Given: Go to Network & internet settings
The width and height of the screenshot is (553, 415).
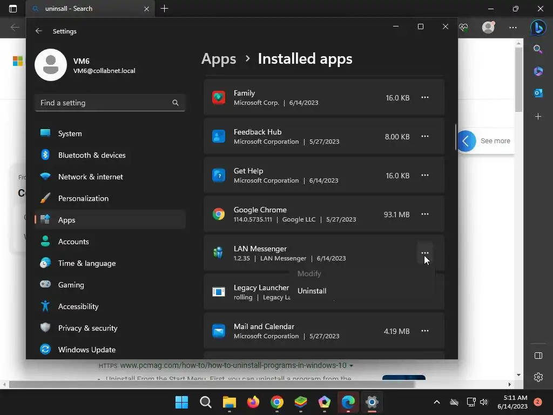Looking at the screenshot, I should [x=110, y=177].
